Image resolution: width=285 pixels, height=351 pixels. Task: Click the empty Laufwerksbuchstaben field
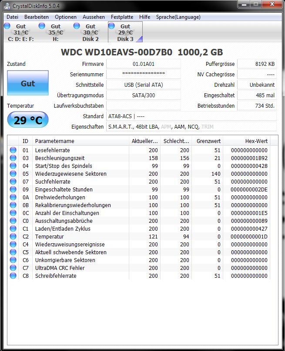coord(144,106)
